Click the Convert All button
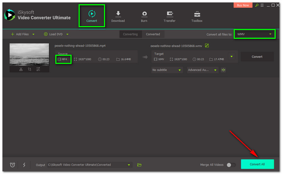 tap(257, 164)
